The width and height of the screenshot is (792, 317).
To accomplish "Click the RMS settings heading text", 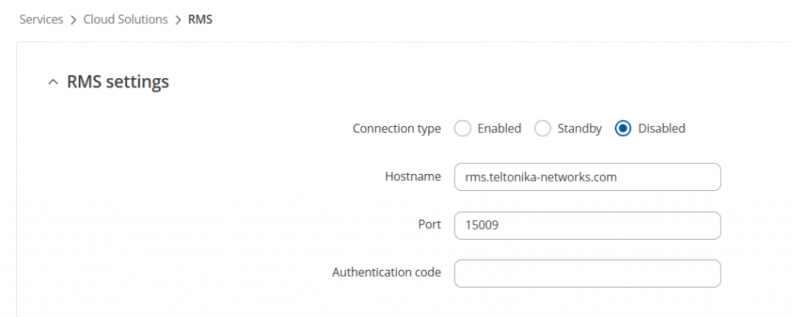I will [x=118, y=82].
